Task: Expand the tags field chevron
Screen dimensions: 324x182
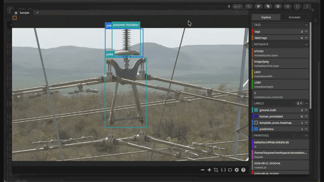Action: (x=306, y=32)
